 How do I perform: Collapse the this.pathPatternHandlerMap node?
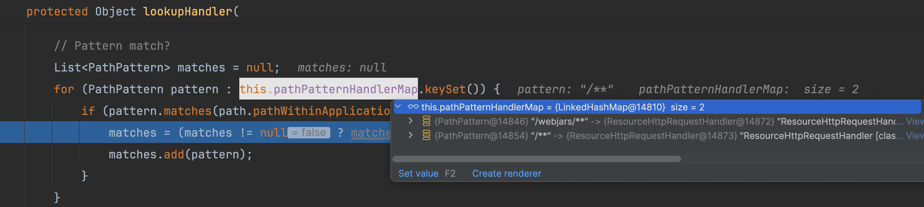(398, 106)
